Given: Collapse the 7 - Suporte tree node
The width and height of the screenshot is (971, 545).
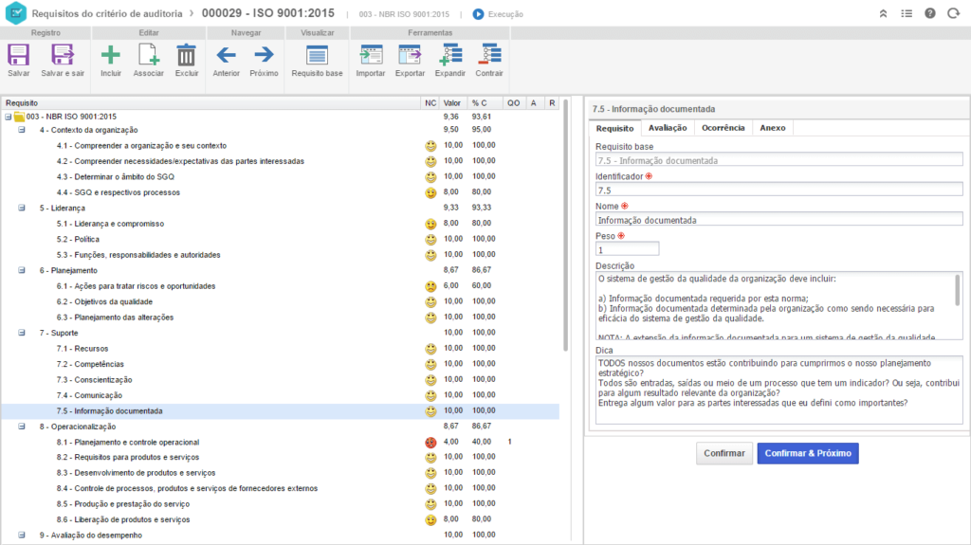Looking at the screenshot, I should [23, 334].
